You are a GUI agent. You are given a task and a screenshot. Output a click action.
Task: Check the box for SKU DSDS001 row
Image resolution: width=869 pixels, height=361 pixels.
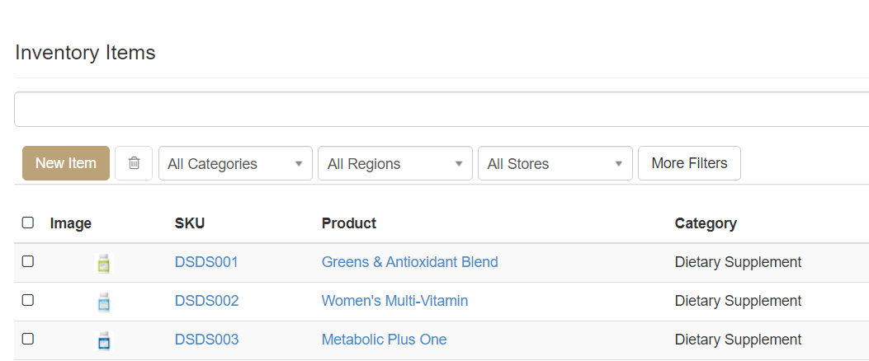pos(28,261)
